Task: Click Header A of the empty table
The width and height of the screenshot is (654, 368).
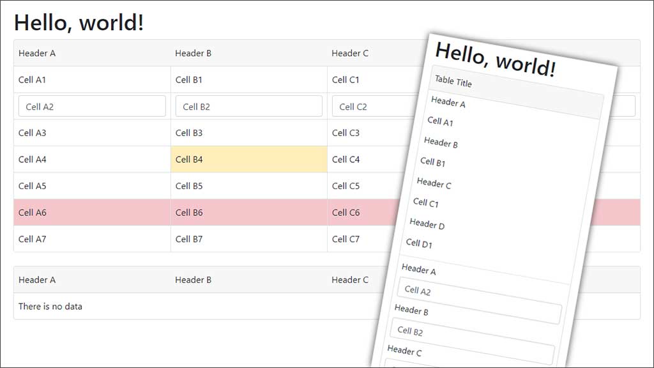Action: pos(35,280)
